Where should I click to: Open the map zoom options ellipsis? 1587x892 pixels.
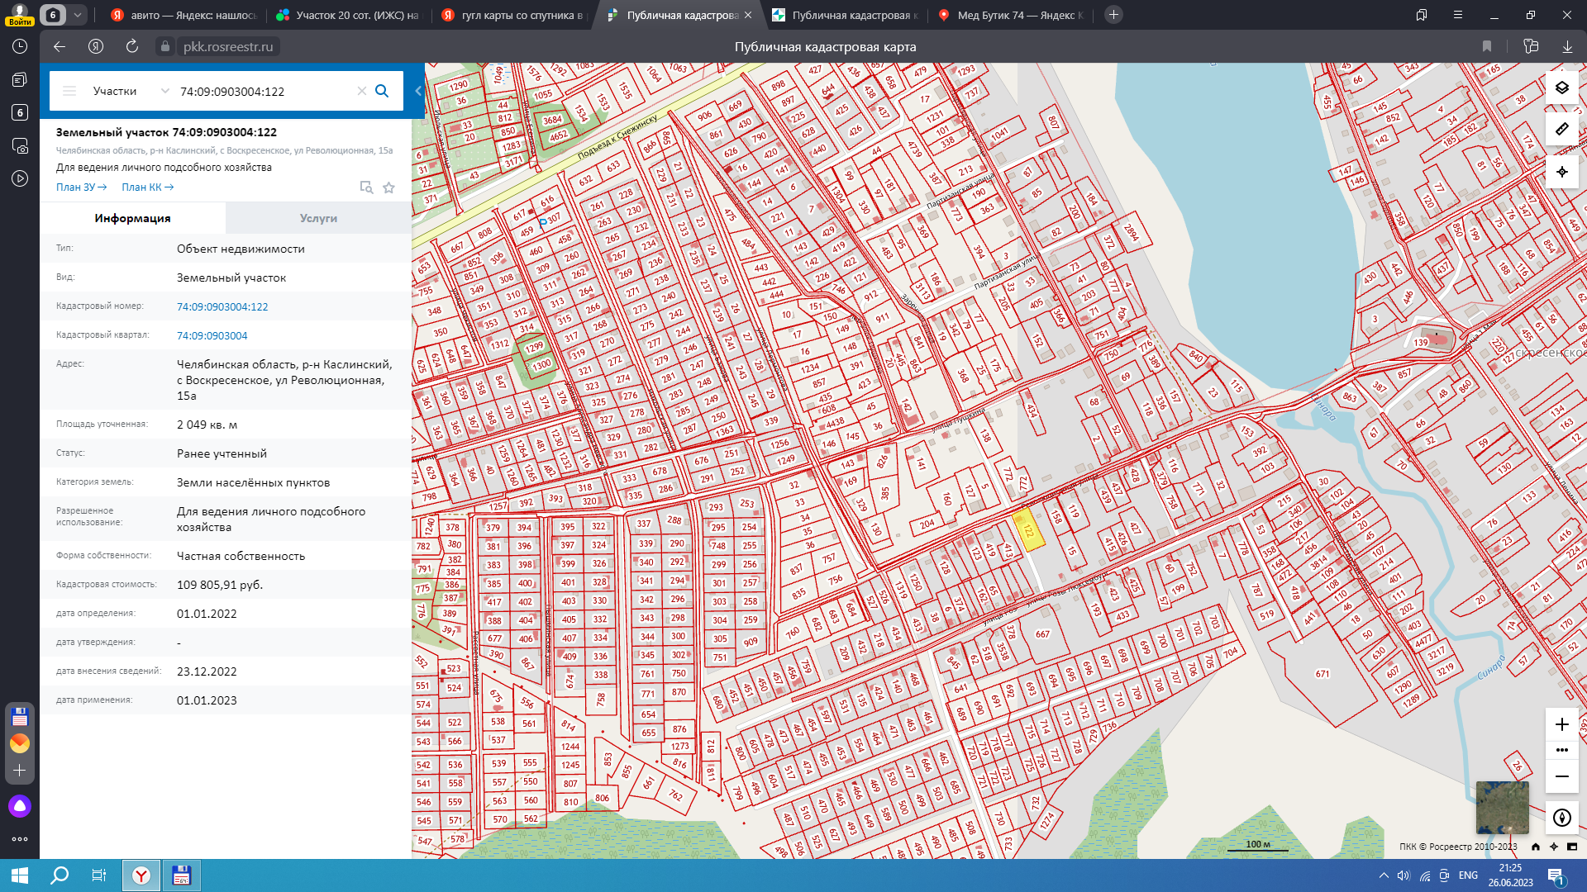pyautogui.click(x=1561, y=750)
